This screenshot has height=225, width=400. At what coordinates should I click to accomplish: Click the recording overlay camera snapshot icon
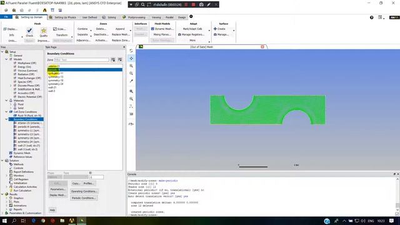point(201,4)
